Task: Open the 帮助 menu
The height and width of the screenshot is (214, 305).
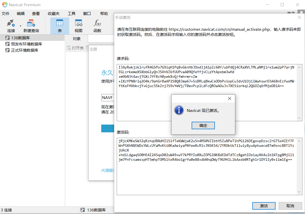Action: pos(104,14)
